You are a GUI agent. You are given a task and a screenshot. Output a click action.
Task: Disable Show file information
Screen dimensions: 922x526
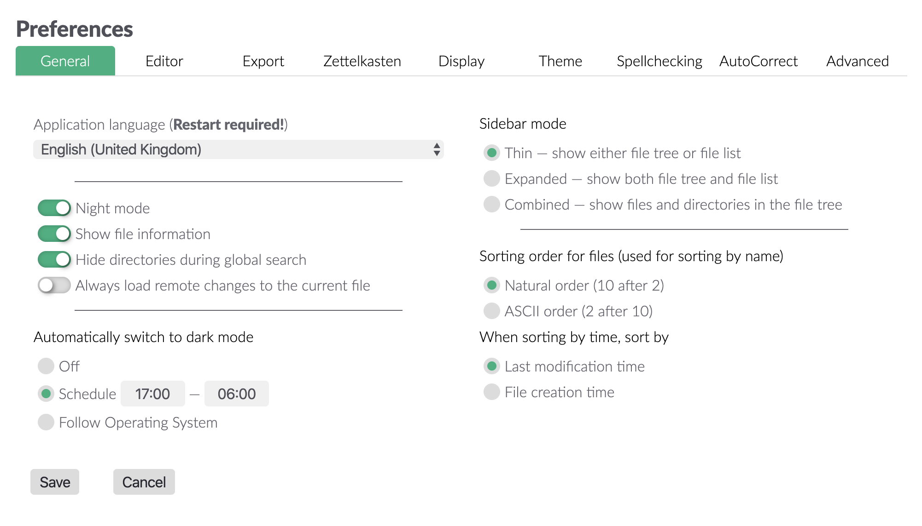coord(54,234)
